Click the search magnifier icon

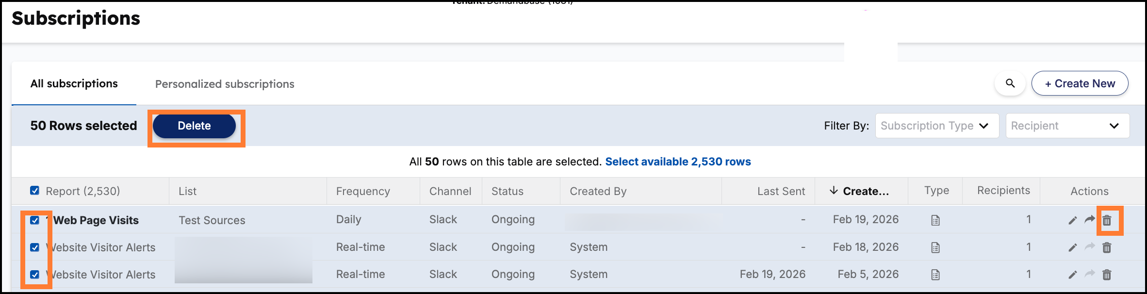click(x=1010, y=83)
